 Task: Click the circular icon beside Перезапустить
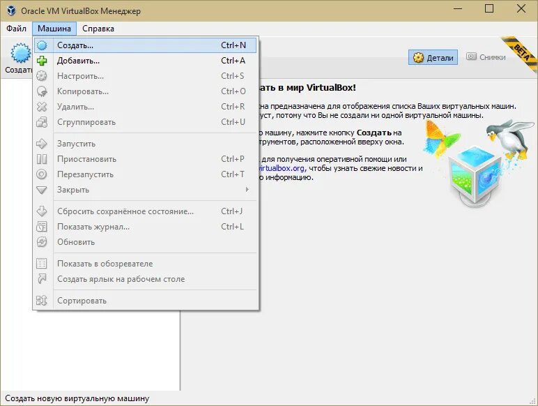[42, 174]
